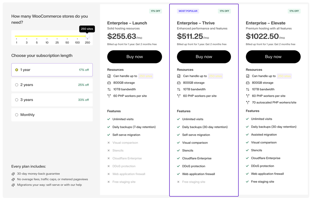Click the storage icon next to 800GB in Thrive

pyautogui.click(x=179, y=82)
